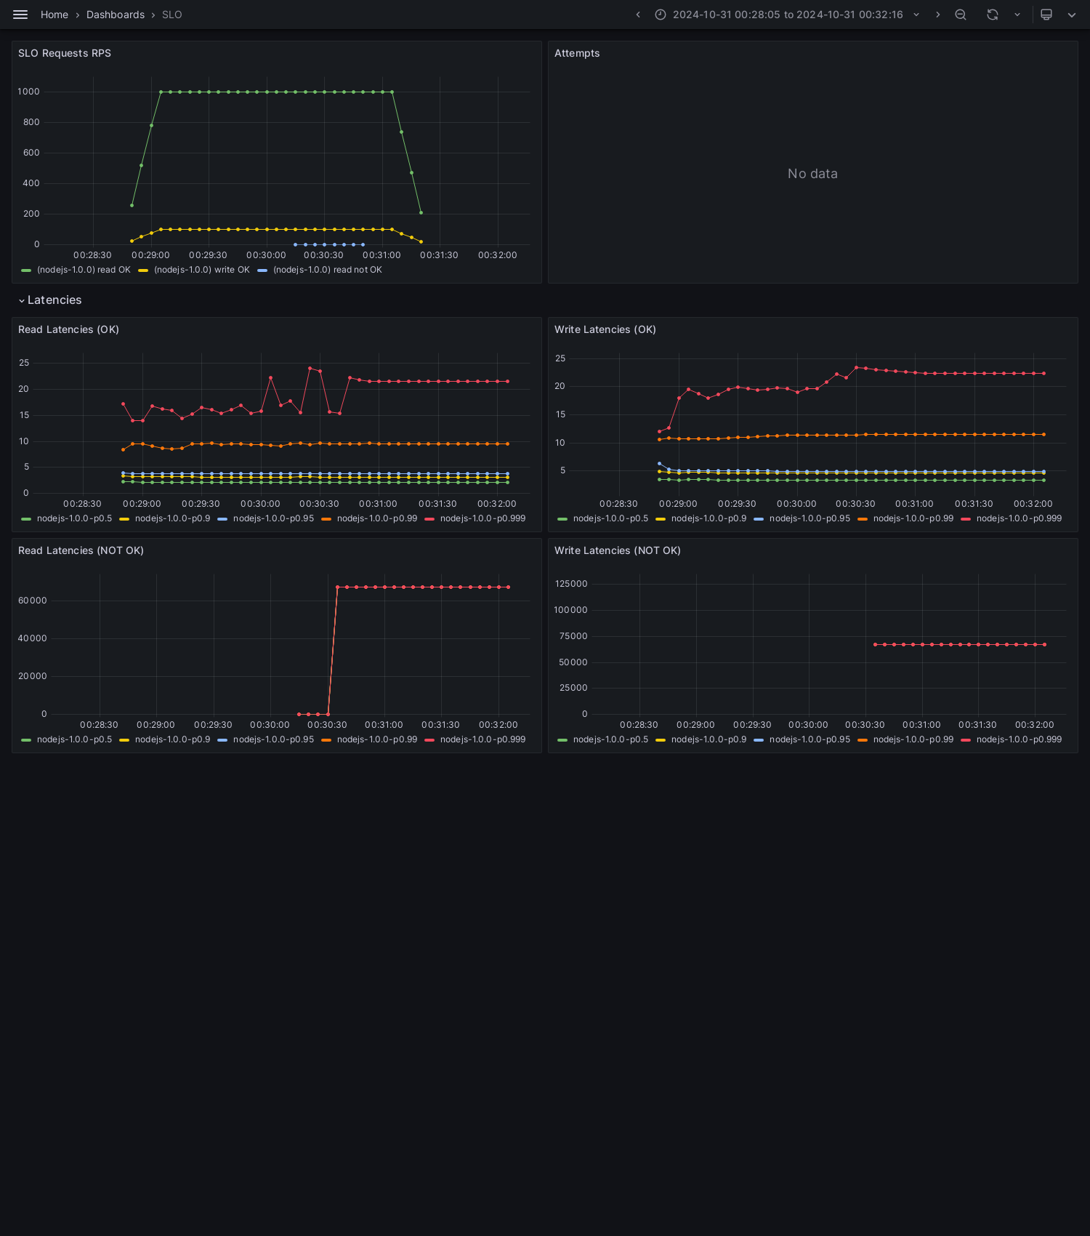Open the hamburger navigation menu
The width and height of the screenshot is (1090, 1236).
[20, 15]
